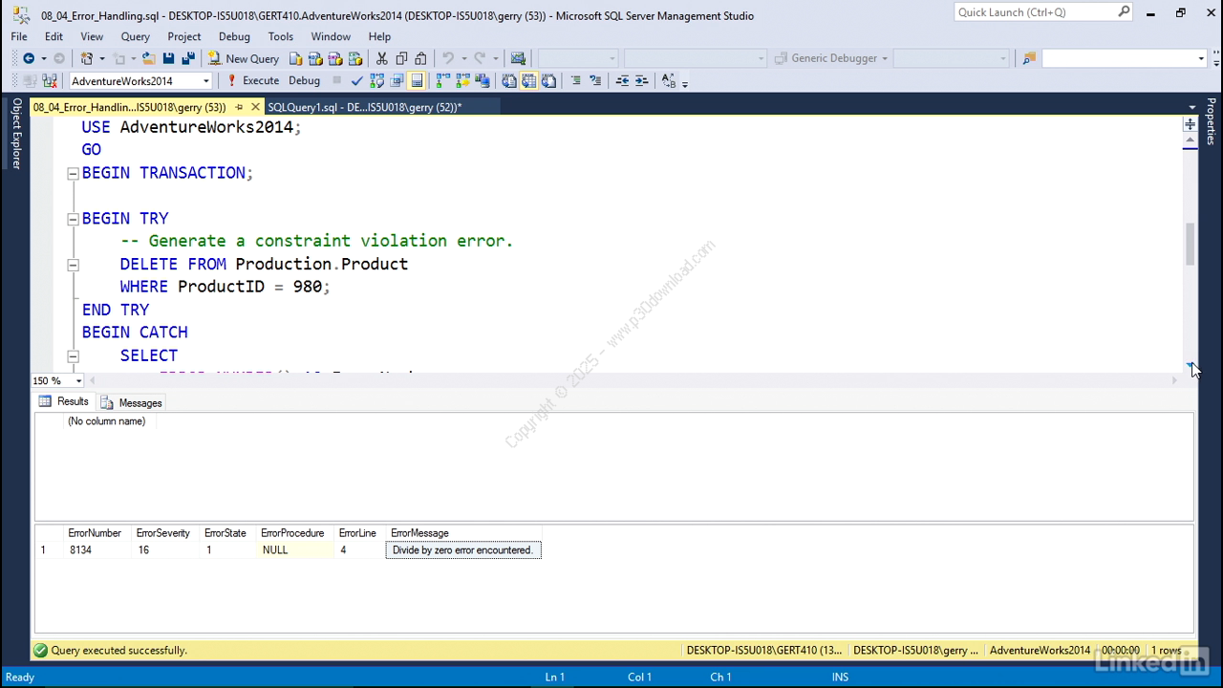Open the 150 % zoom dropdown

(x=78, y=380)
